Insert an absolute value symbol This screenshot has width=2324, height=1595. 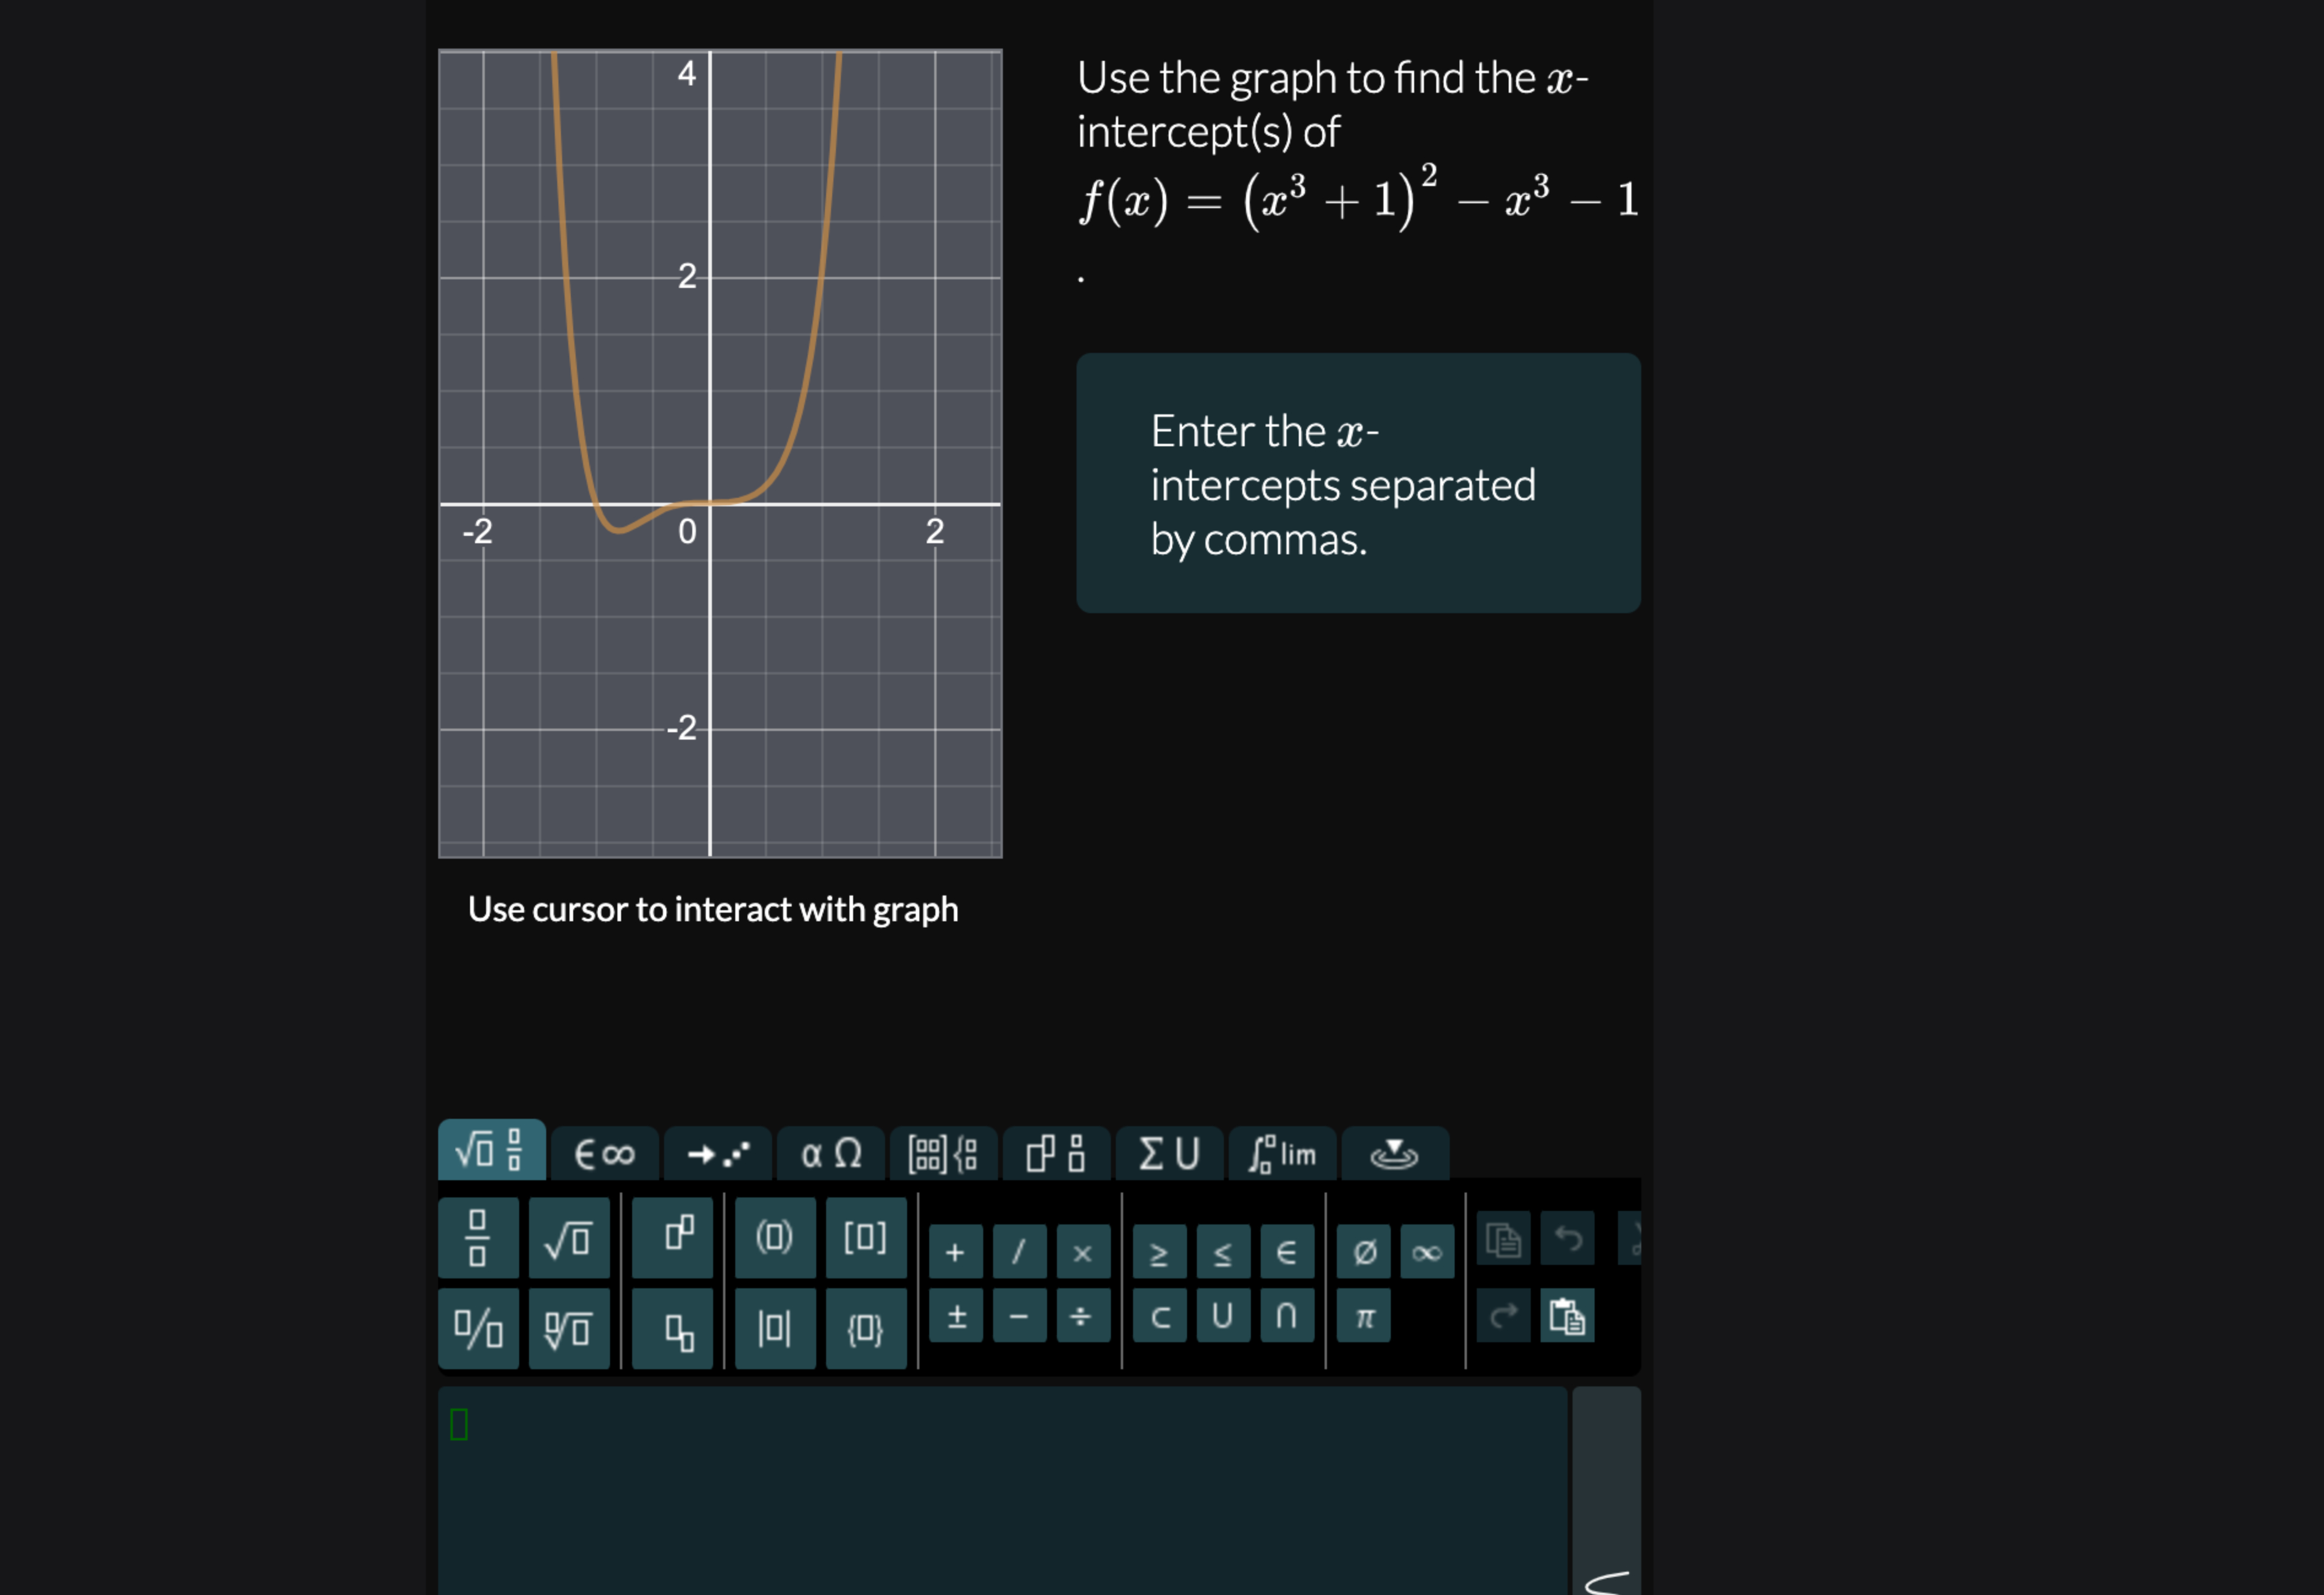(x=775, y=1329)
